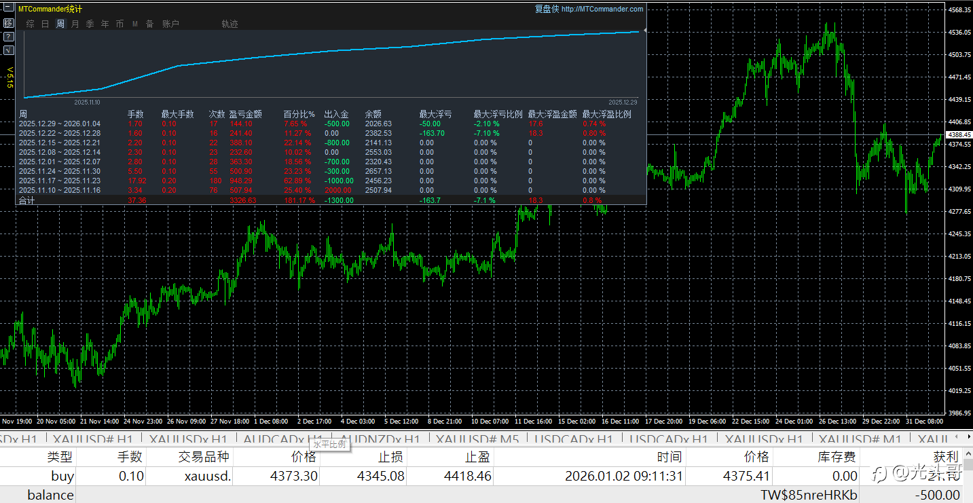Switch to the 日 daily statistics tab
This screenshot has height=503, width=973.
click(x=45, y=24)
